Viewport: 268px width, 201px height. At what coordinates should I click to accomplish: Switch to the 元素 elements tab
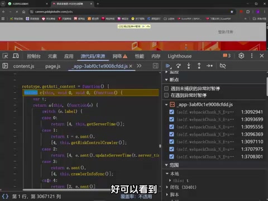pos(52,56)
